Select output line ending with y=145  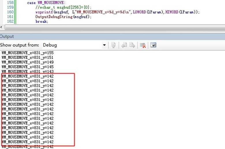(x=28, y=67)
